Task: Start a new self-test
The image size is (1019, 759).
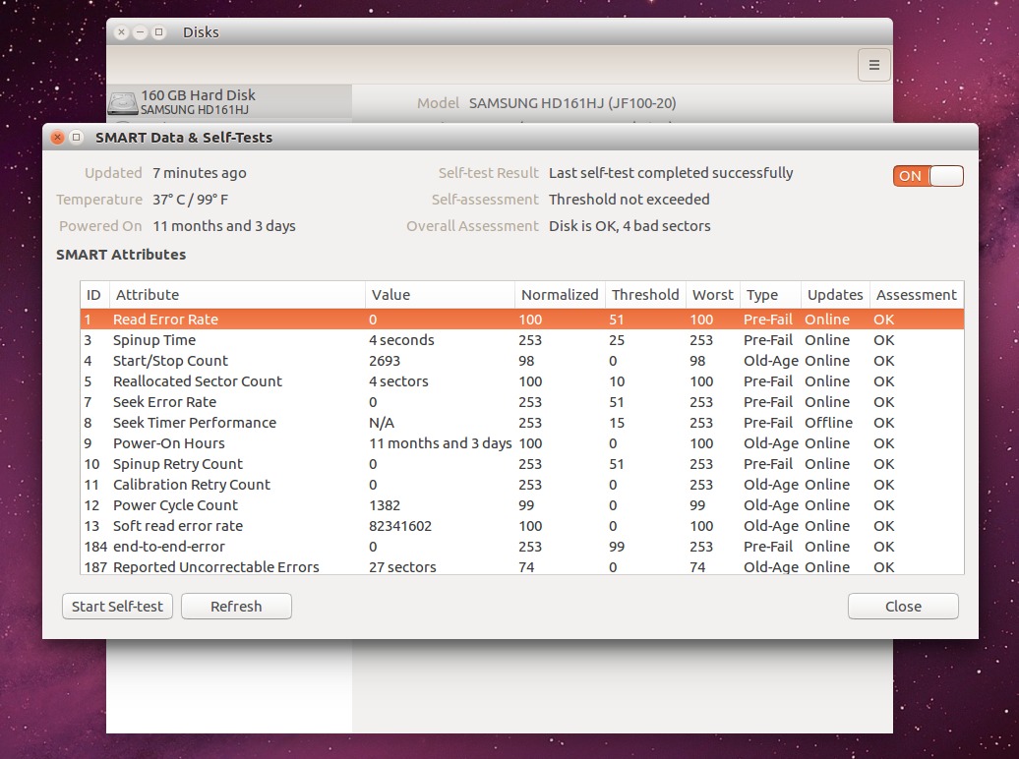Action: (117, 606)
